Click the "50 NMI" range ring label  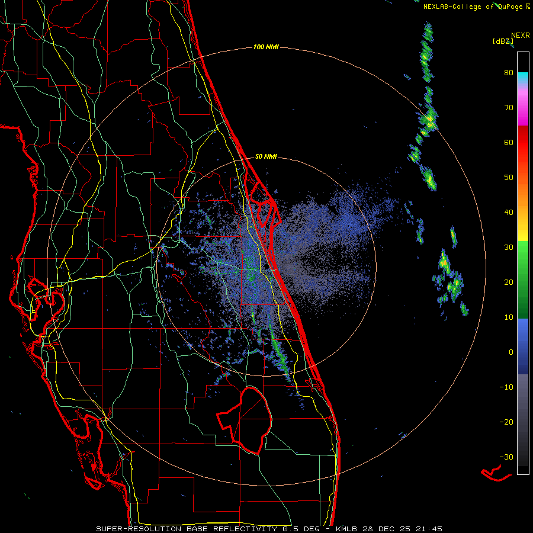pyautogui.click(x=266, y=157)
